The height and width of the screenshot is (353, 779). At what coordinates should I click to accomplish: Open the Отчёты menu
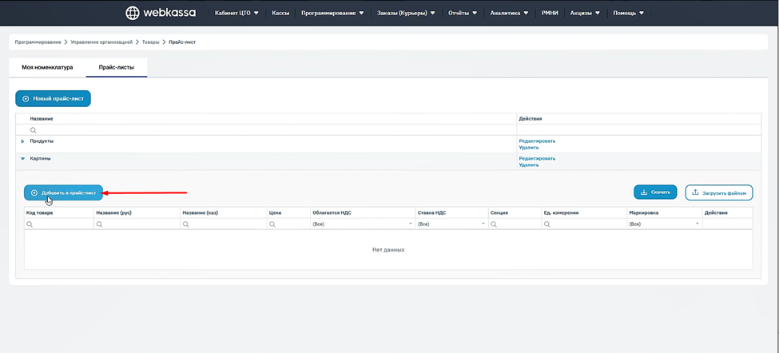(x=463, y=14)
